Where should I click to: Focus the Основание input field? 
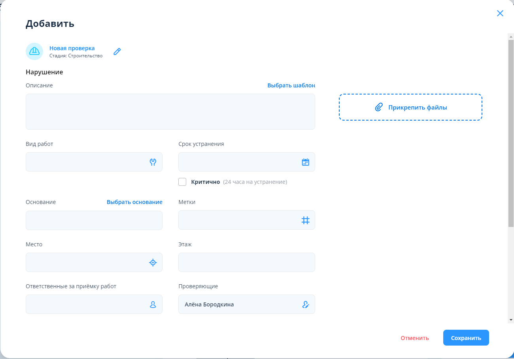tap(94, 220)
